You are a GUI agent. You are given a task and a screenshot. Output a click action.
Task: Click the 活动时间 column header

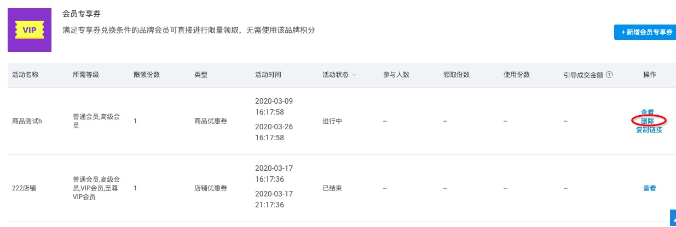268,75
